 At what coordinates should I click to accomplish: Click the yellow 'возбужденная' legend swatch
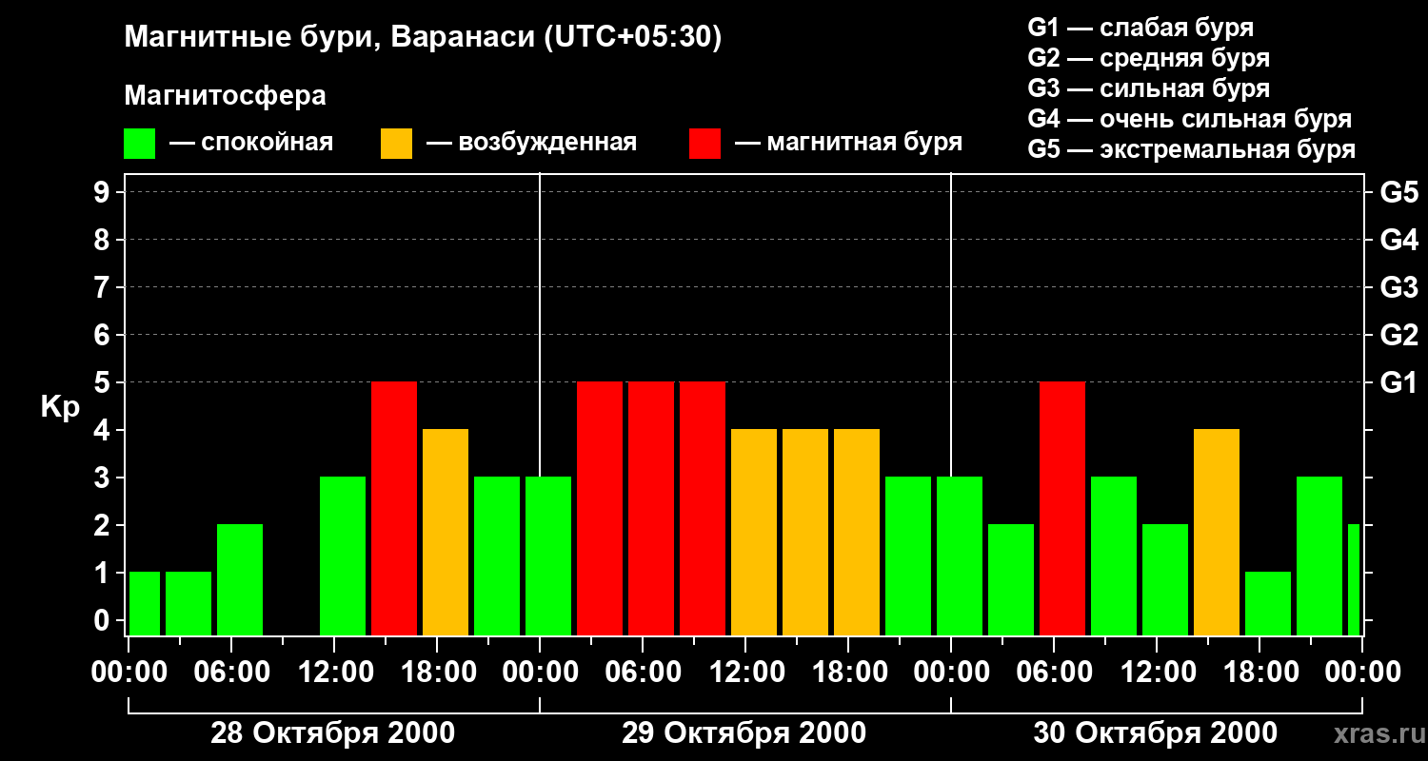[x=396, y=144]
